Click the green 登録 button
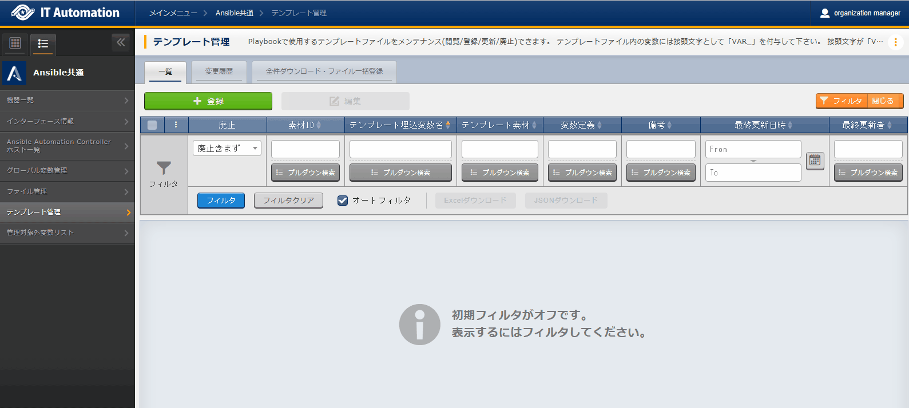Viewport: 909px width, 408px height. tap(208, 101)
